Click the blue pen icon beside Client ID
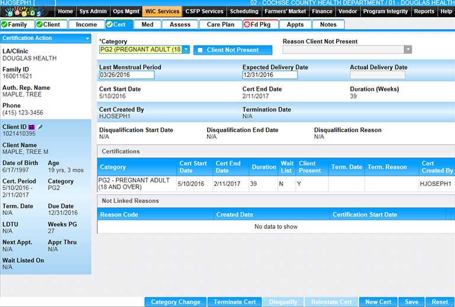Image resolution: width=455 pixels, height=307 pixels. point(40,126)
